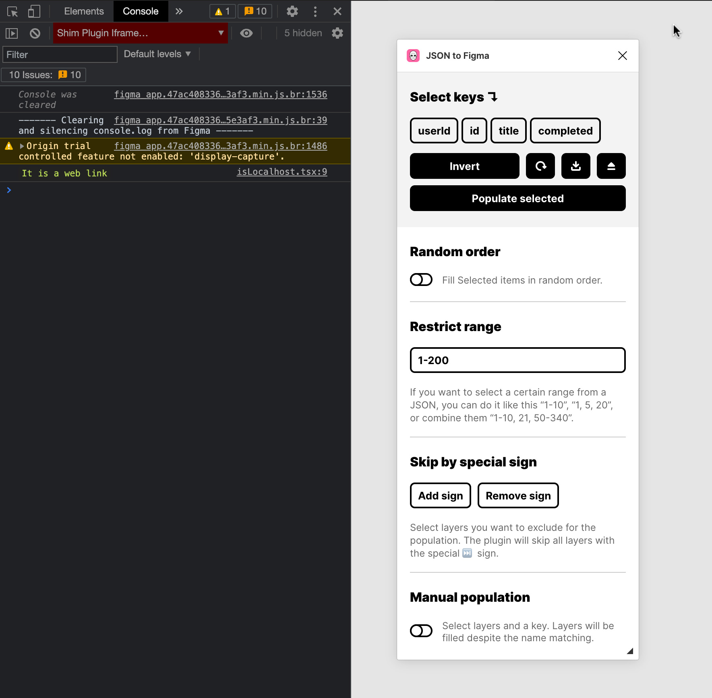Open DevTools settings gear
Screen dimensions: 712x698
(x=292, y=11)
